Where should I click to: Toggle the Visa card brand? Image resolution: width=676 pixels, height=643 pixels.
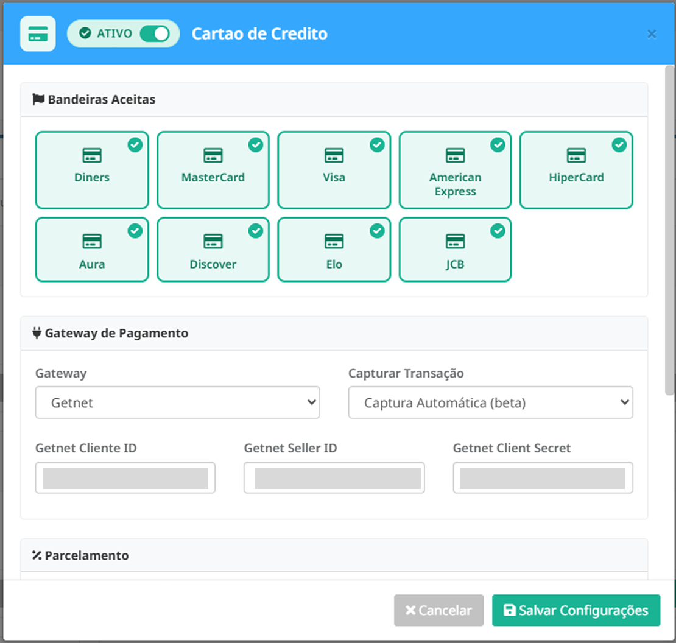[334, 170]
